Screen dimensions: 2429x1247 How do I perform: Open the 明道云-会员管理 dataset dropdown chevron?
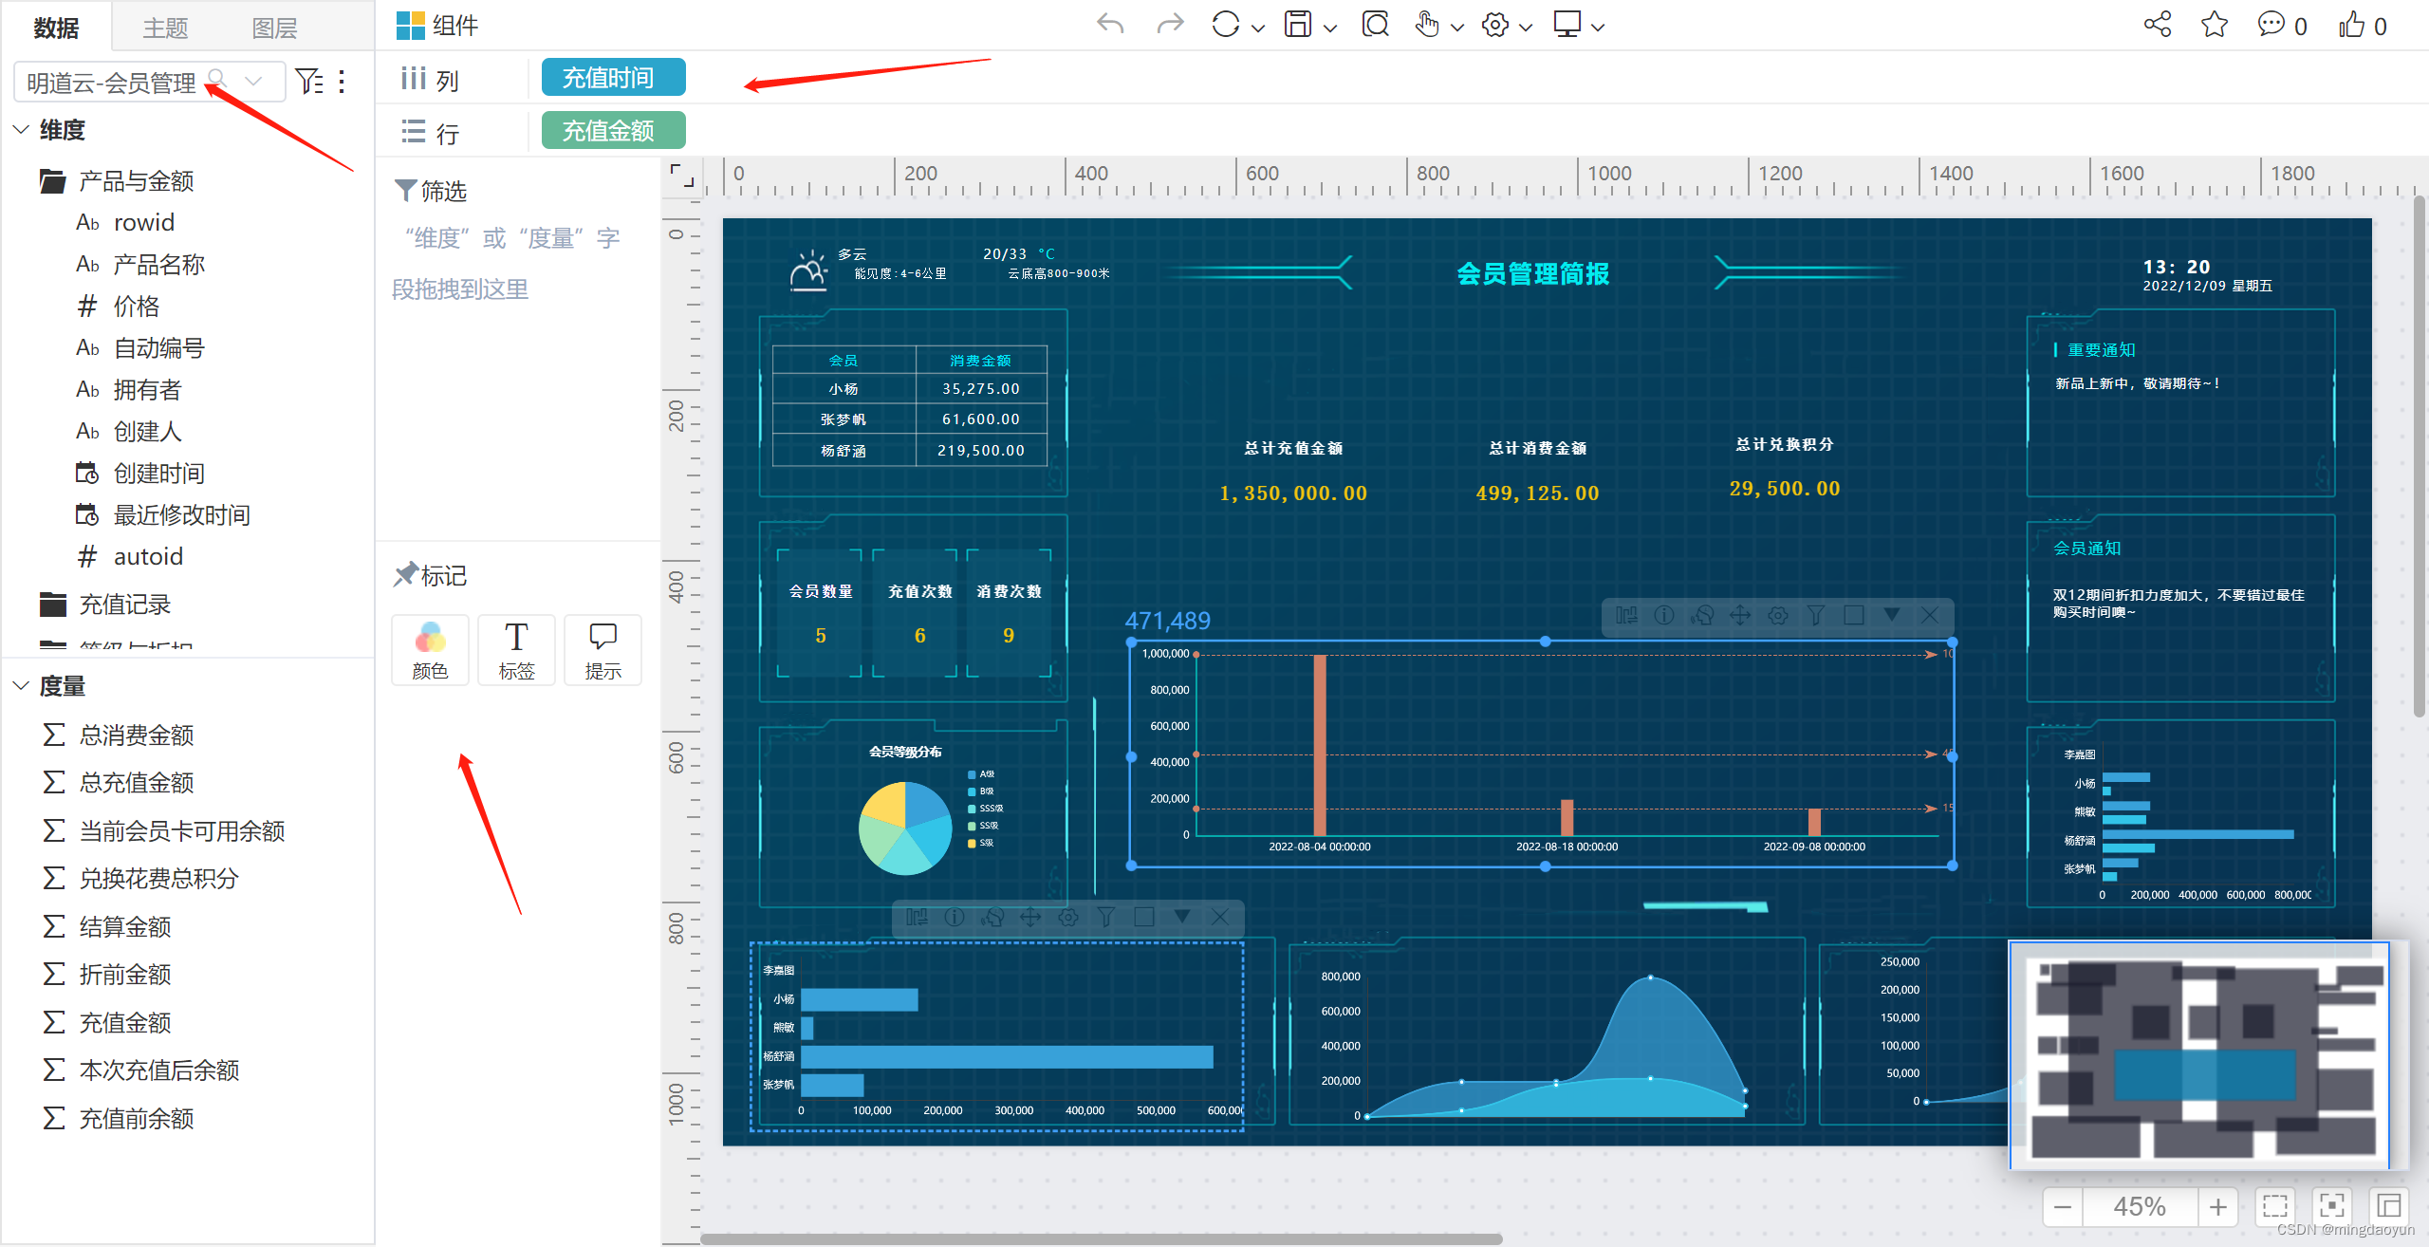click(x=253, y=81)
